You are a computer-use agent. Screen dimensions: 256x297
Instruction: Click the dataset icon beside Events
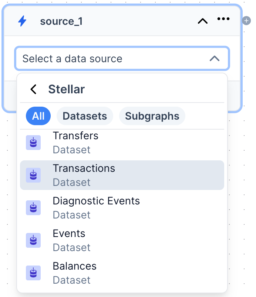33,240
